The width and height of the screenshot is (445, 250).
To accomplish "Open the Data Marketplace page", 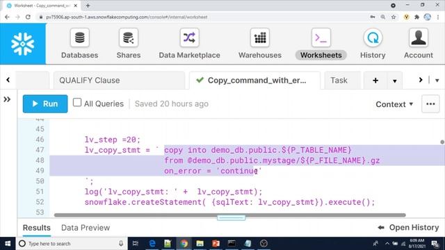I will click(189, 44).
